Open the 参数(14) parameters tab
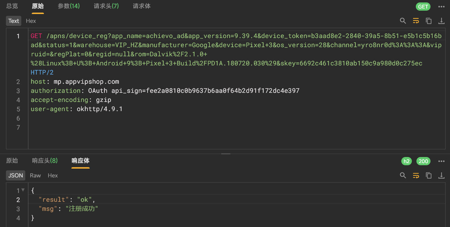Image resolution: width=450 pixels, height=227 pixels. click(69, 6)
